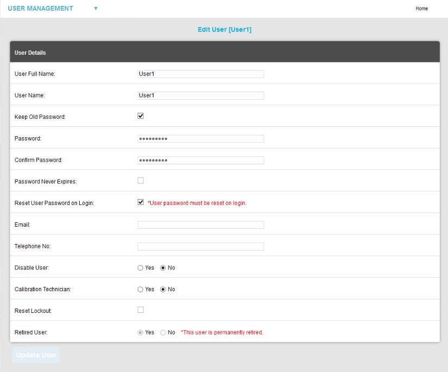Toggle Reset User Password on Login
The image size is (448, 372).
140,202
